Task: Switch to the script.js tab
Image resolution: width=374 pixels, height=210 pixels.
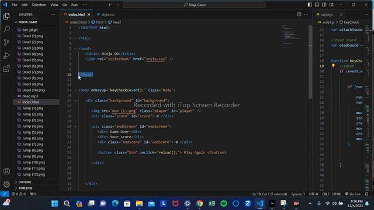Action: point(327,15)
